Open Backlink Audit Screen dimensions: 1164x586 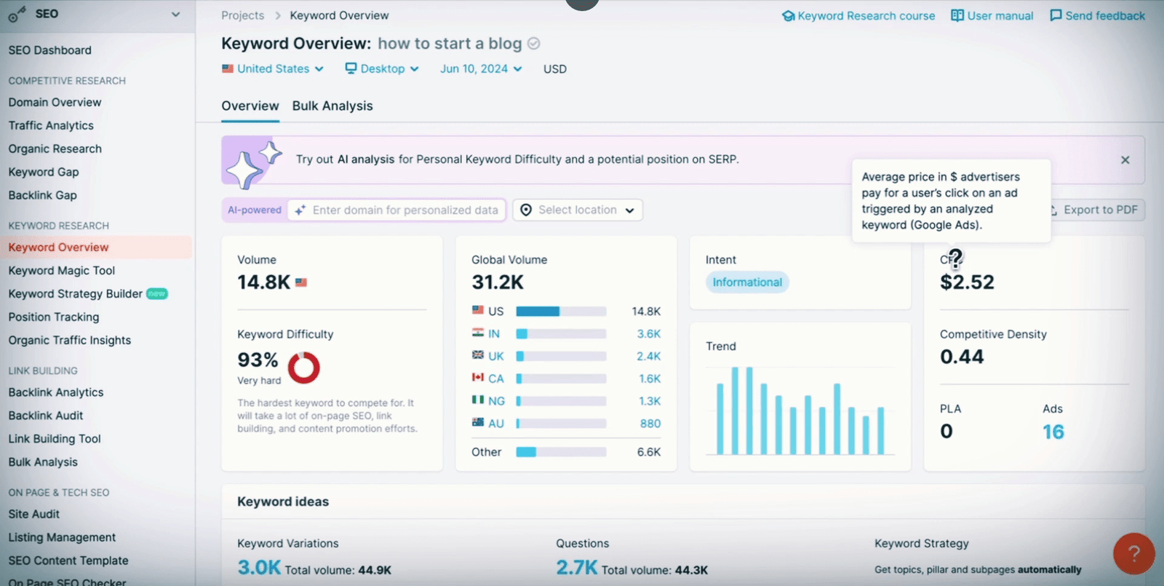point(46,416)
